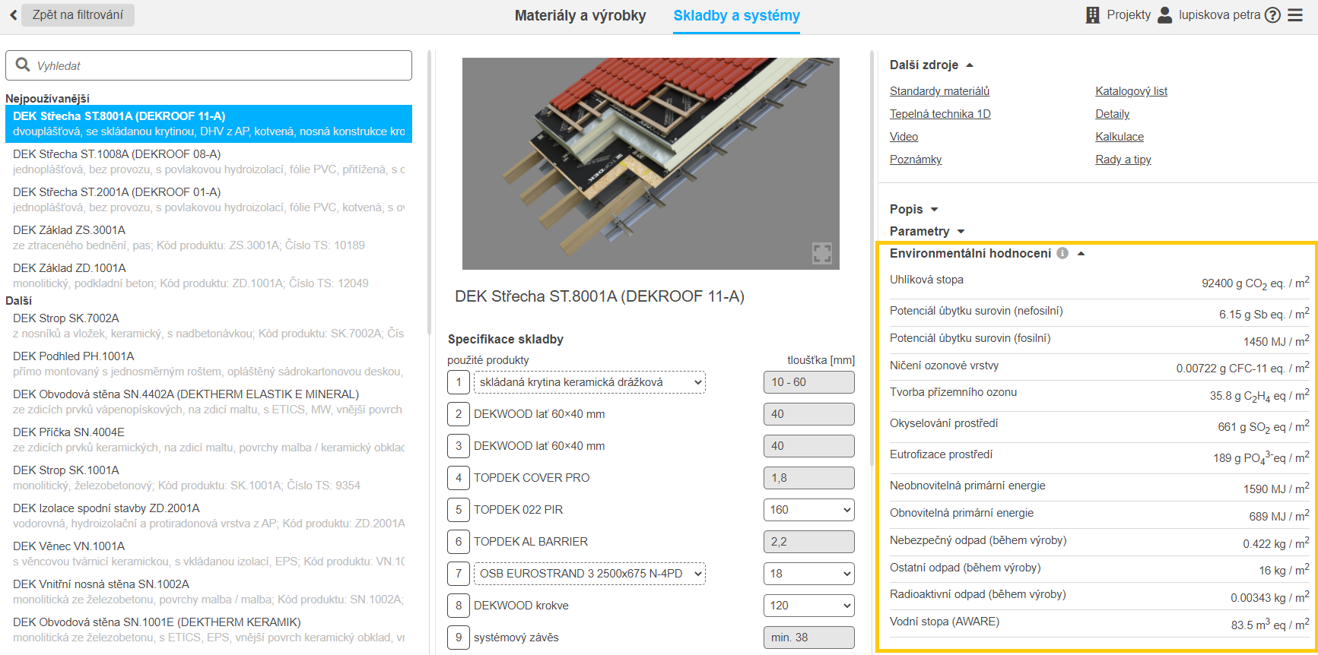Image resolution: width=1318 pixels, height=655 pixels.
Task: Open the Video link
Action: (904, 137)
